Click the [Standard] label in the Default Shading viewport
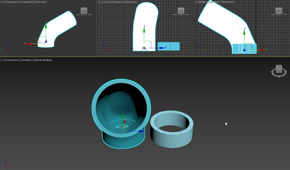290x170 pixels. click(26, 60)
